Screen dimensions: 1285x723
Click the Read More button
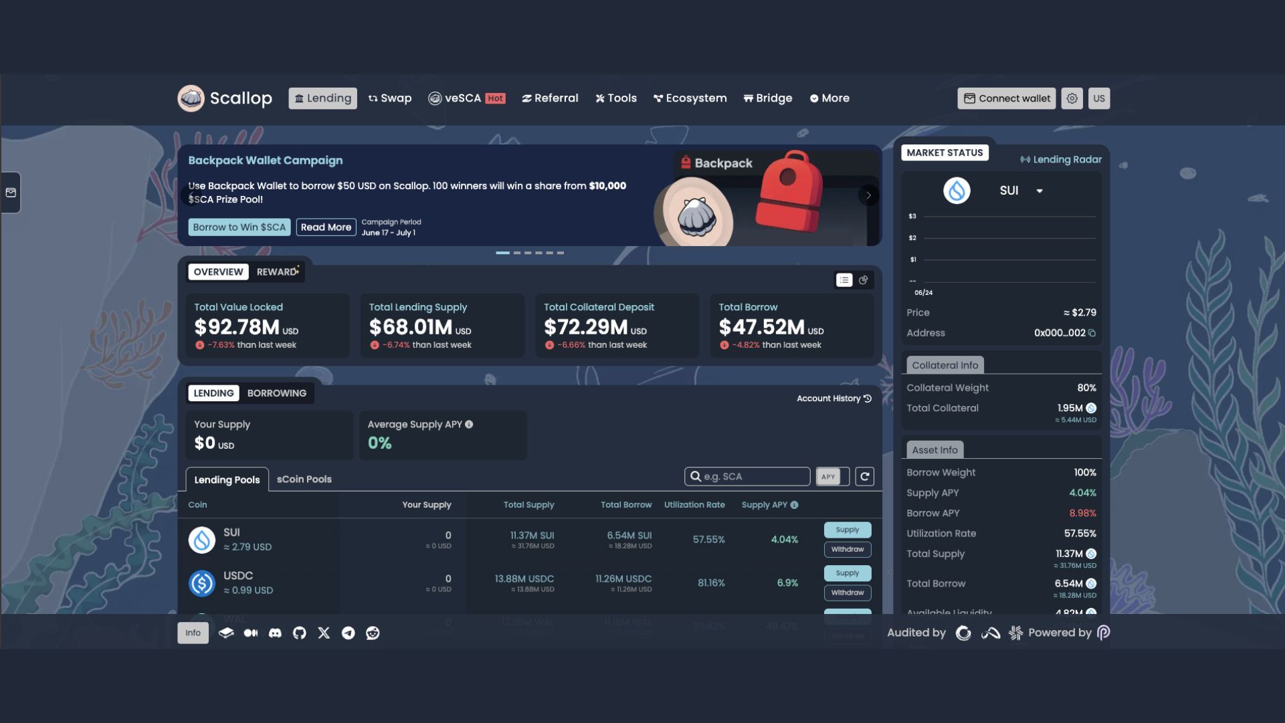coord(326,227)
